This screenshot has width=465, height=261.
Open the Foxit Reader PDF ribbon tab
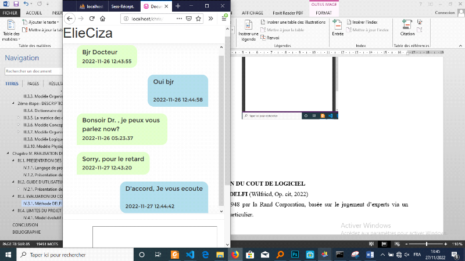(288, 13)
